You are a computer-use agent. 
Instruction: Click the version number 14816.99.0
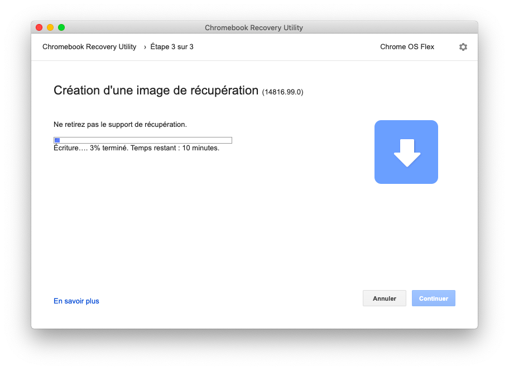[283, 92]
